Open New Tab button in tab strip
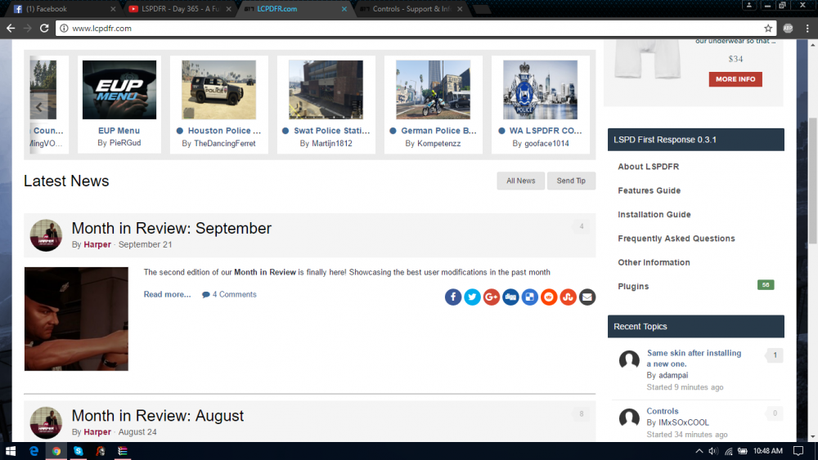Image resolution: width=818 pixels, height=460 pixels. [482, 9]
